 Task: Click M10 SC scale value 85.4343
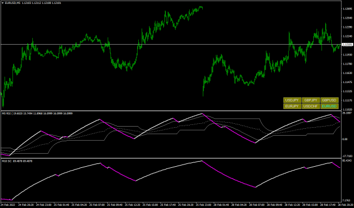coord(347,161)
